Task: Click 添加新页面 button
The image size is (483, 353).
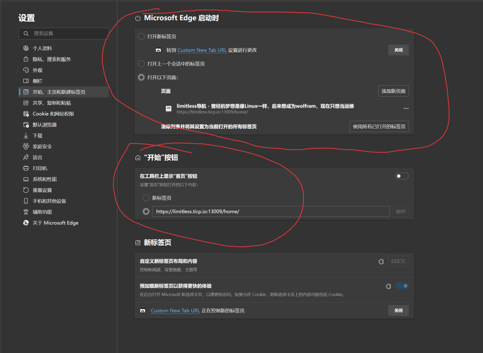Action: point(393,91)
